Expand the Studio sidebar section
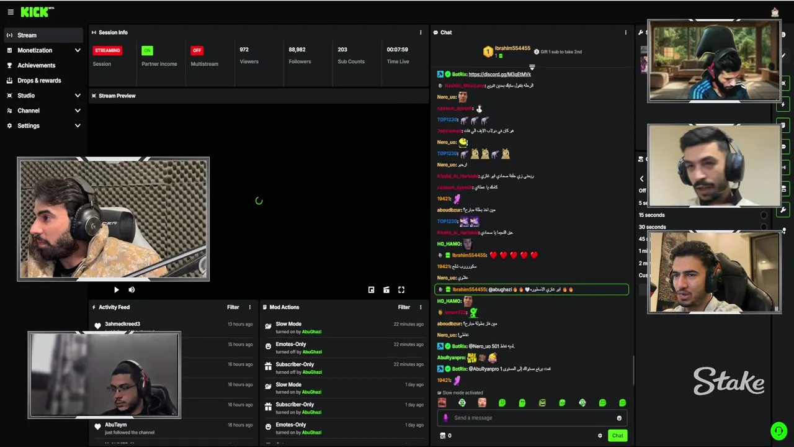The width and height of the screenshot is (794, 447). point(42,96)
